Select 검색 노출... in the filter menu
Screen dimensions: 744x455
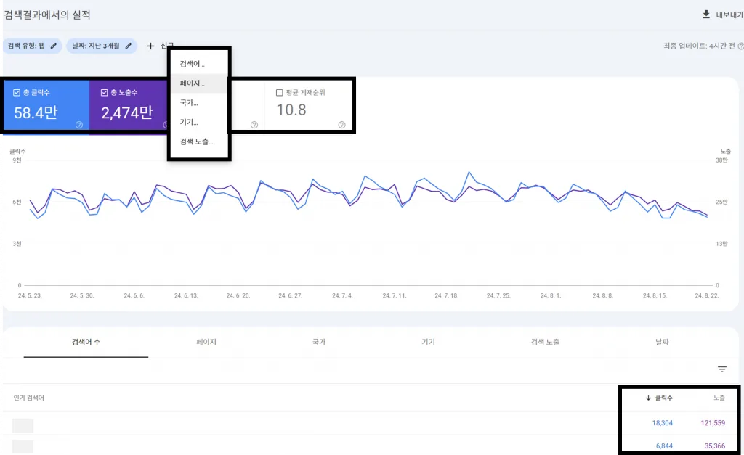point(197,142)
